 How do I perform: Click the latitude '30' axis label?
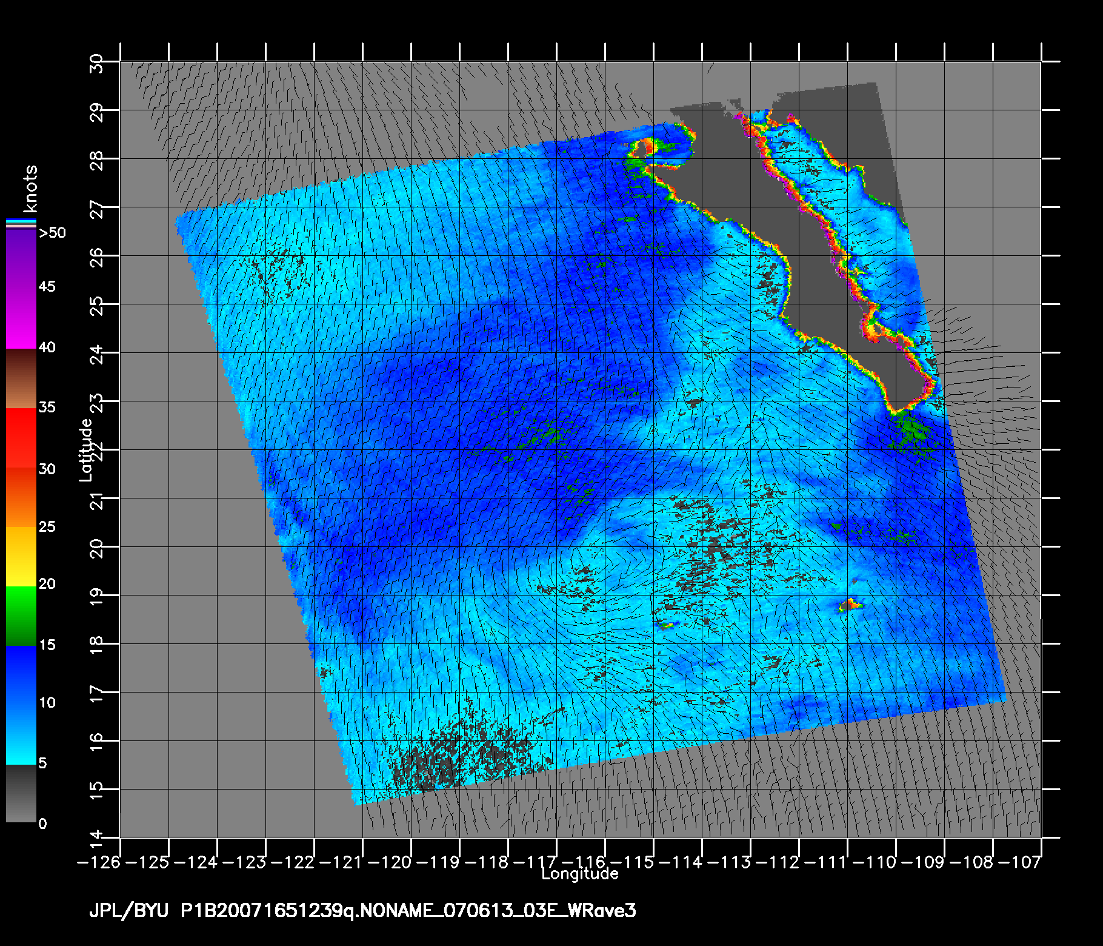tap(97, 62)
